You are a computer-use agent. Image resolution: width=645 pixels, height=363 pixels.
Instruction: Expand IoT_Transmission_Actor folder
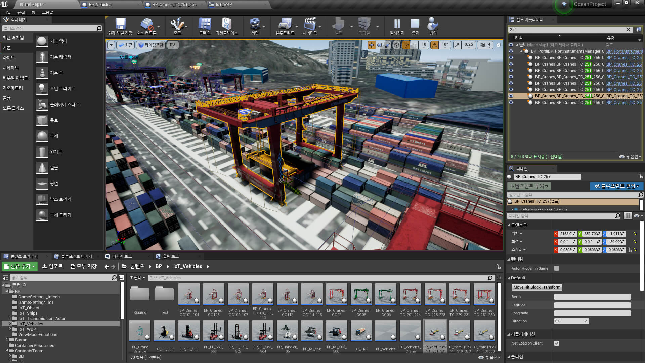tap(10, 318)
